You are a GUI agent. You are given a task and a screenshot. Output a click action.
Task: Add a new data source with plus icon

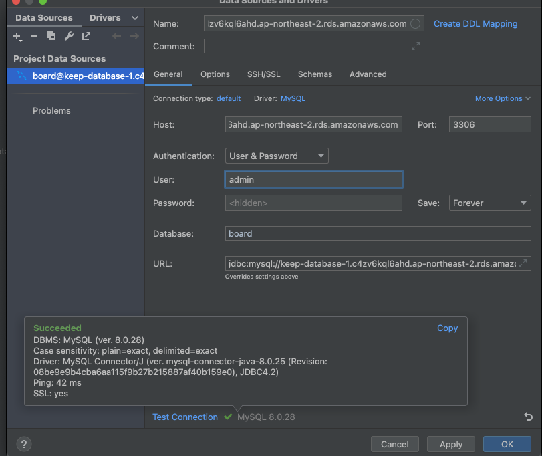tap(17, 36)
